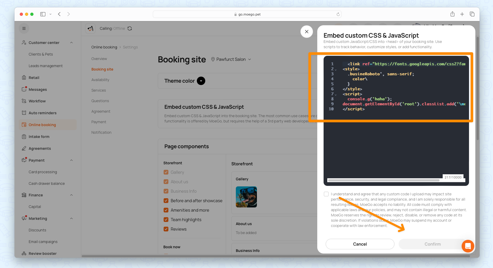Uncheck the Business Info component checkbox
Image resolution: width=493 pixels, height=268 pixels.
(x=166, y=191)
